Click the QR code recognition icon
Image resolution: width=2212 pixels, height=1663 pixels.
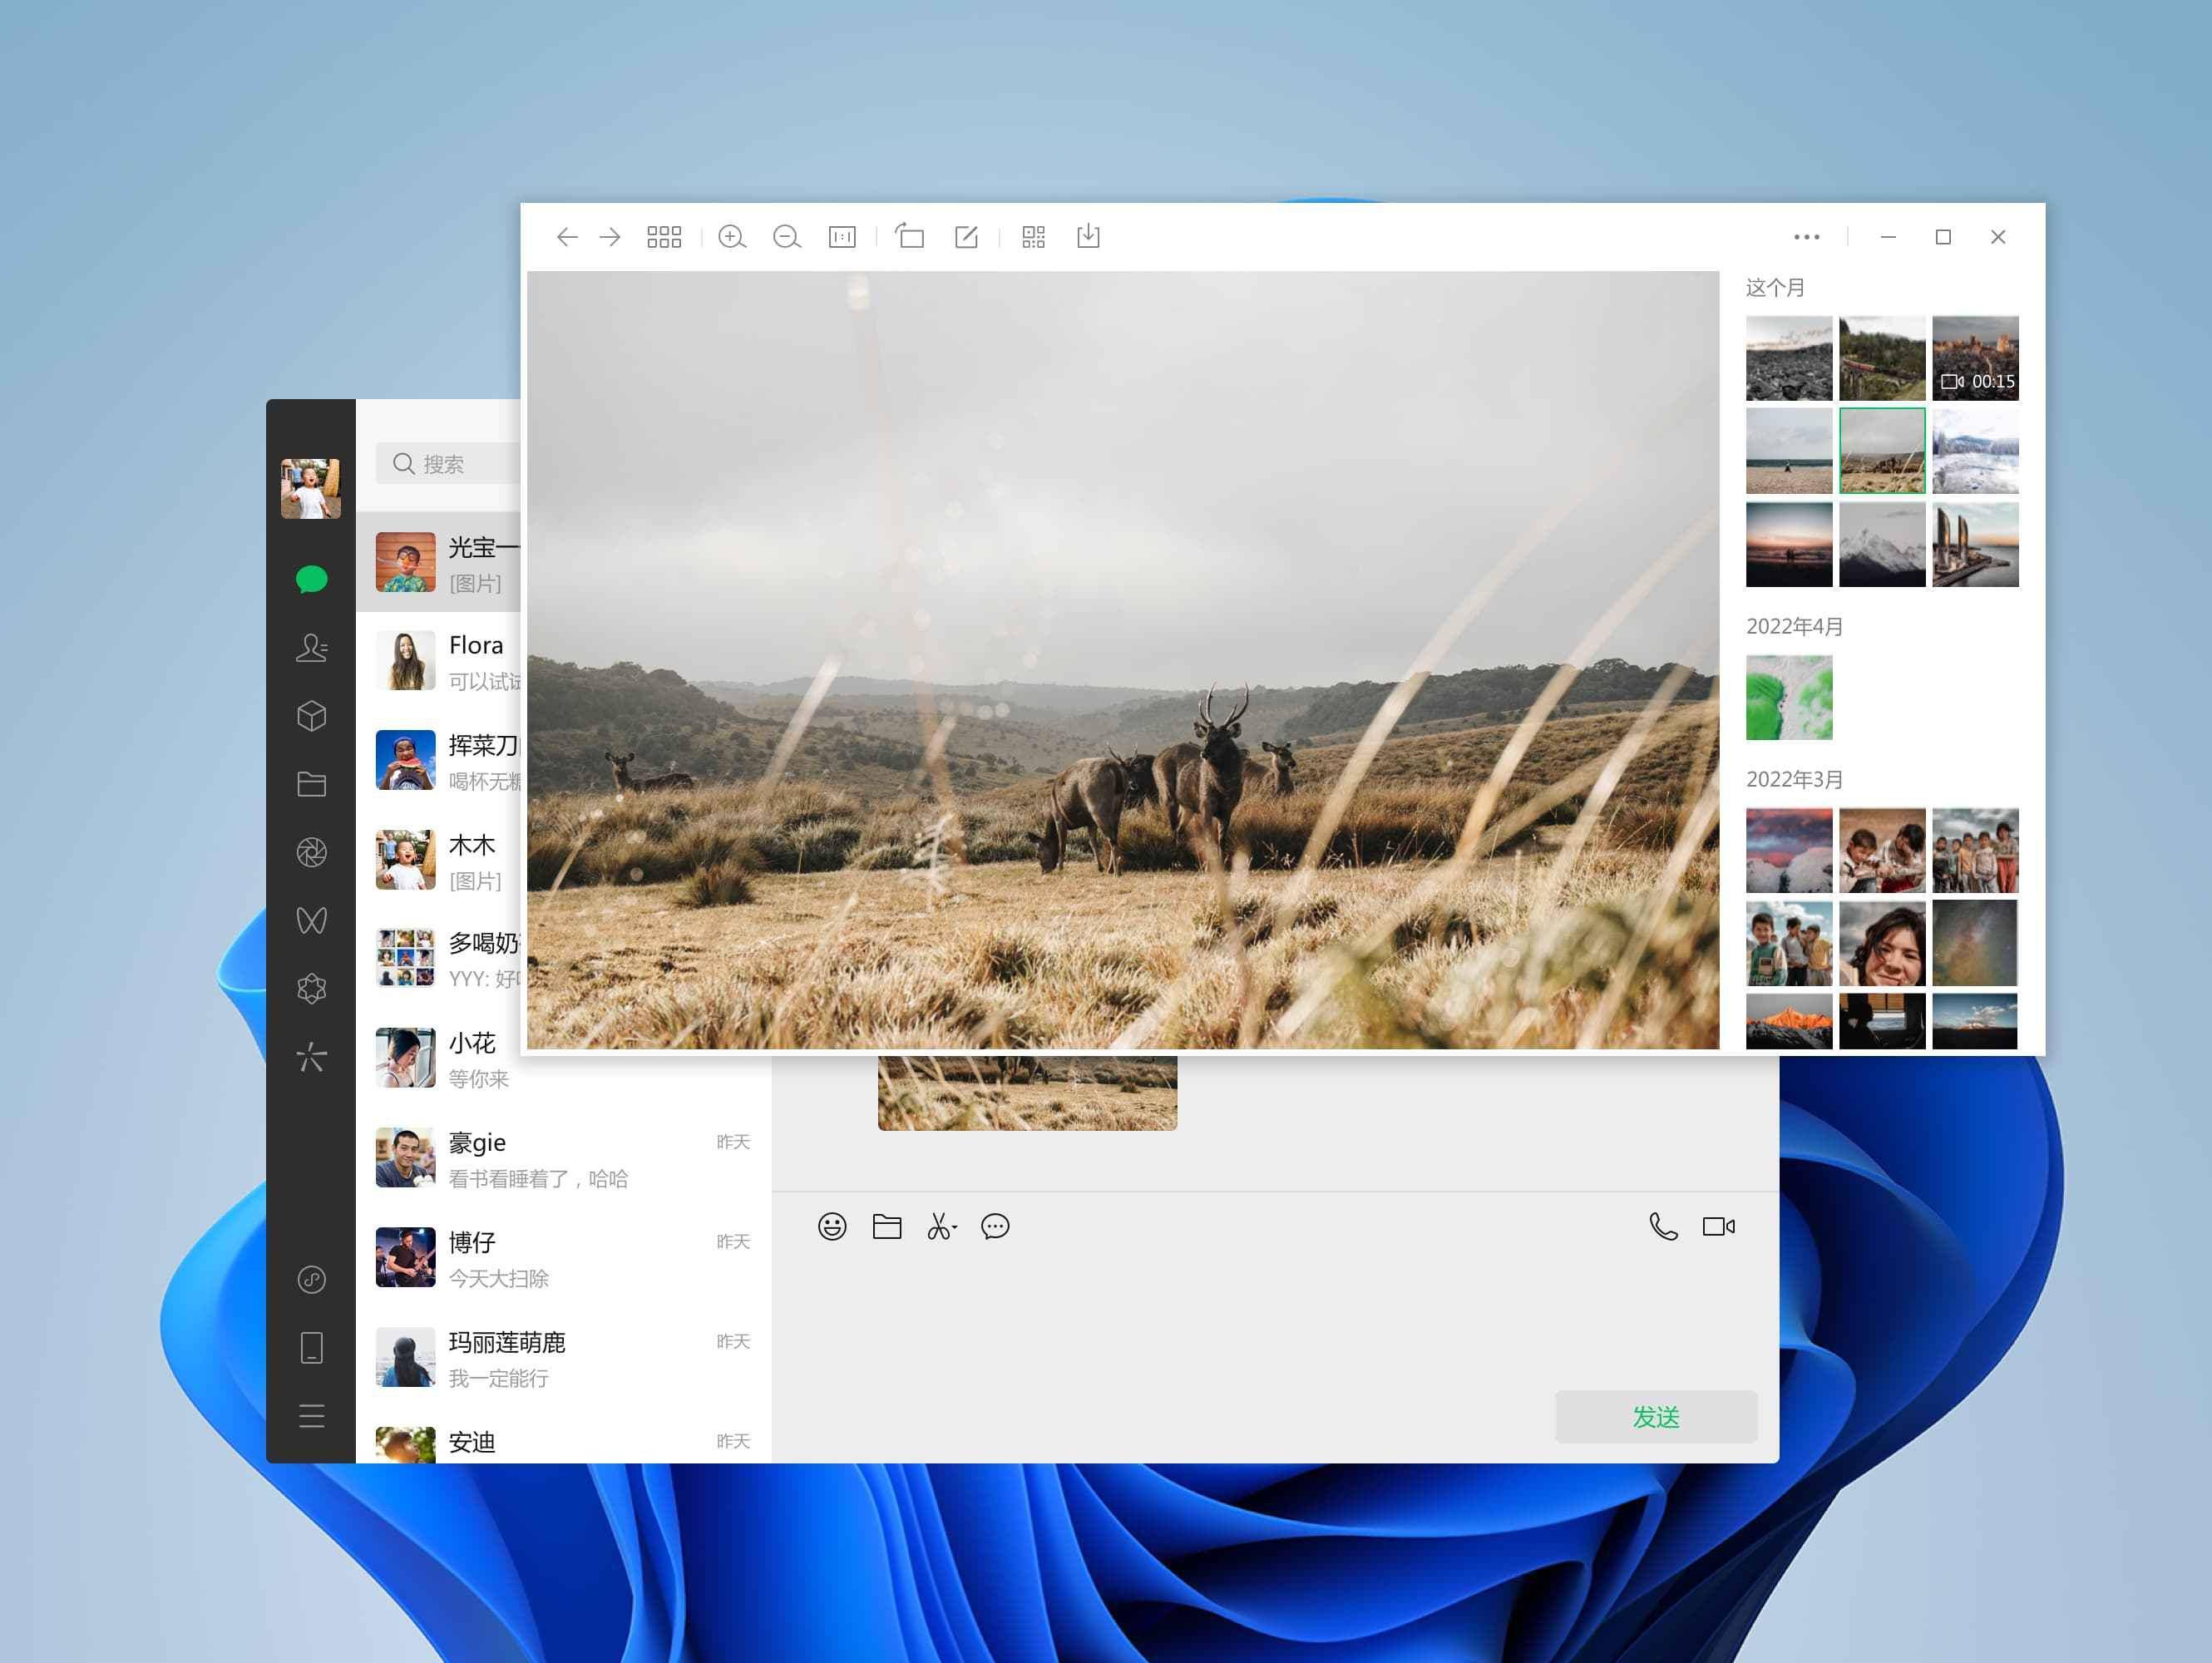(x=1033, y=237)
